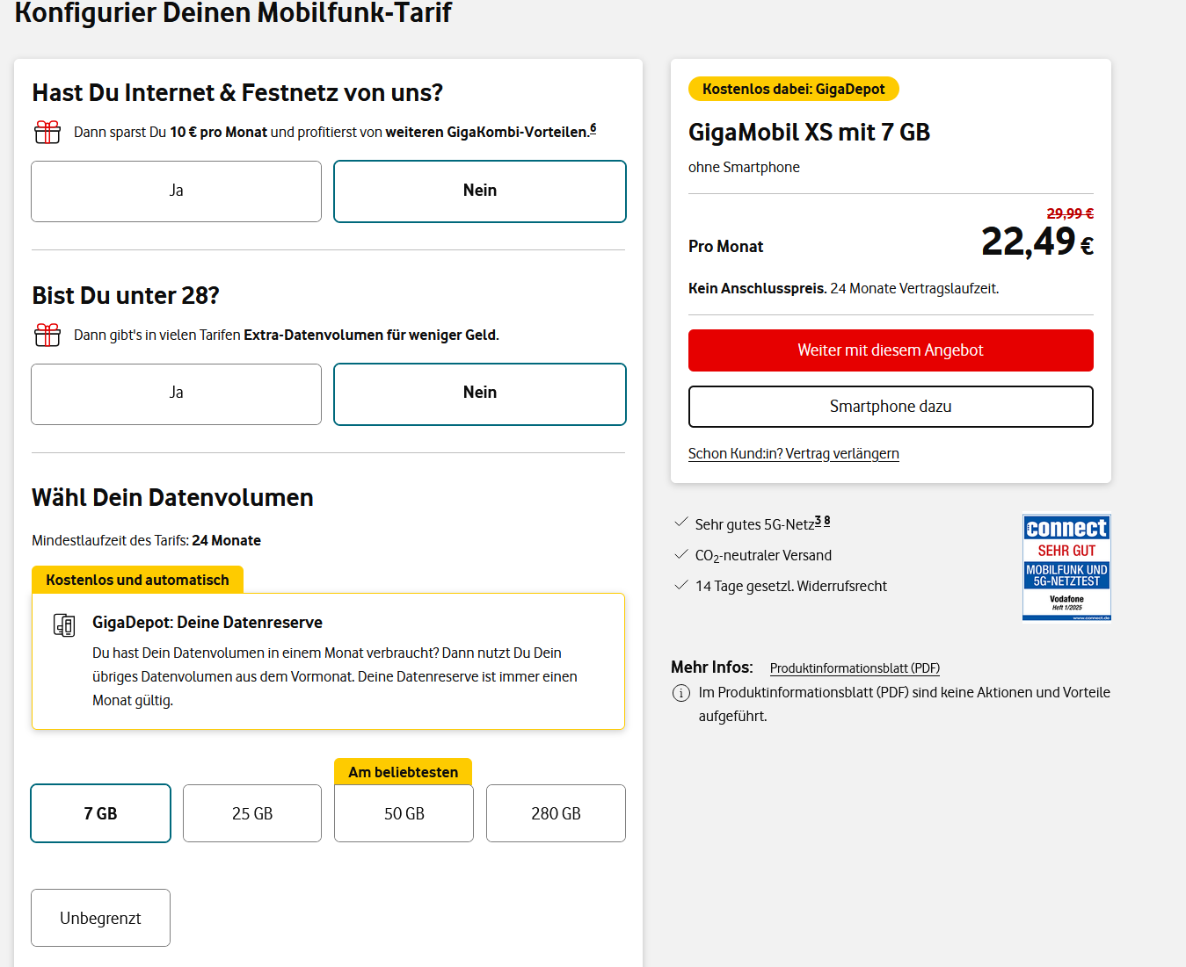1186x967 pixels.
Task: Click the CO2-neutraler Versand text
Action: pos(763,556)
